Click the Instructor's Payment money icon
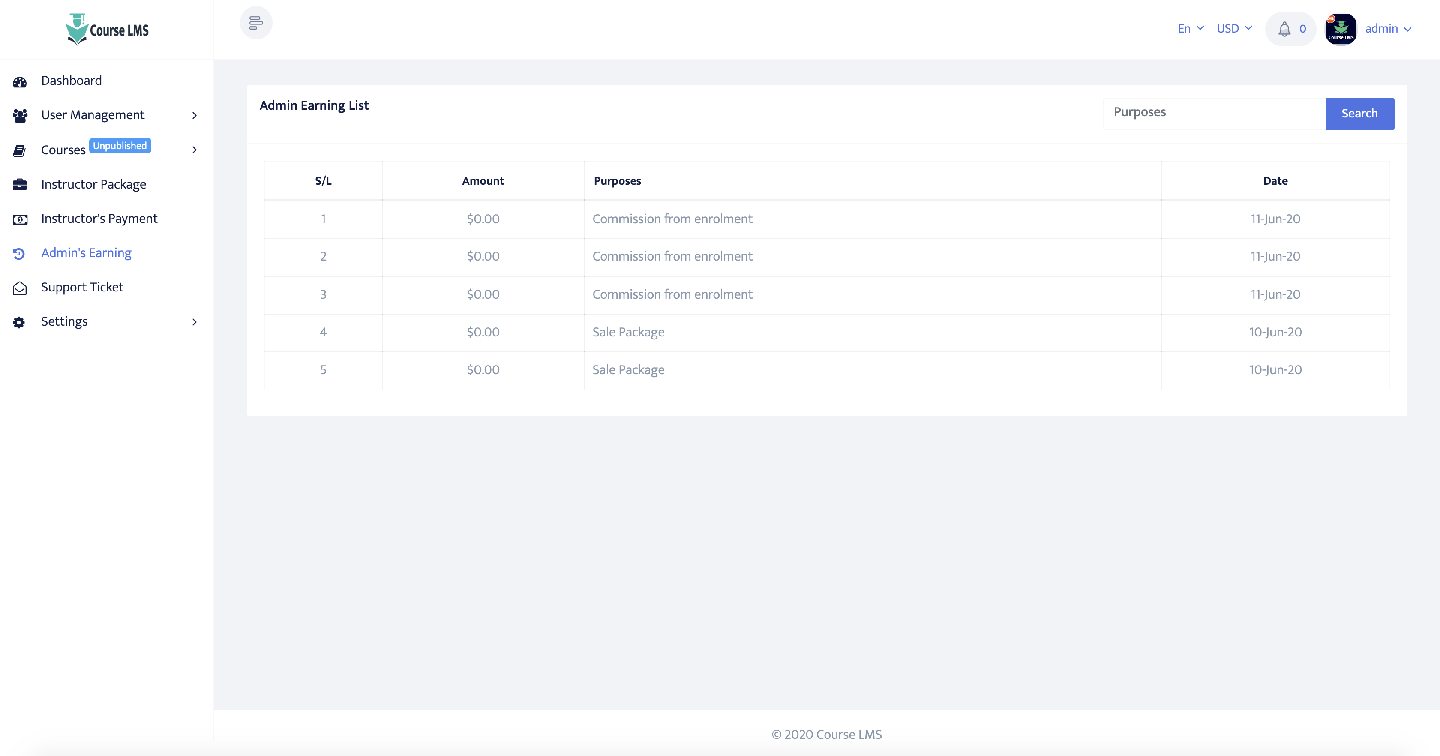Image resolution: width=1440 pixels, height=756 pixels. point(20,219)
